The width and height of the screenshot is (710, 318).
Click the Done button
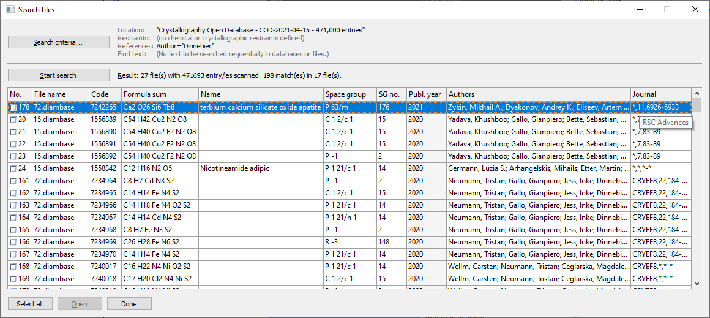[x=129, y=304]
